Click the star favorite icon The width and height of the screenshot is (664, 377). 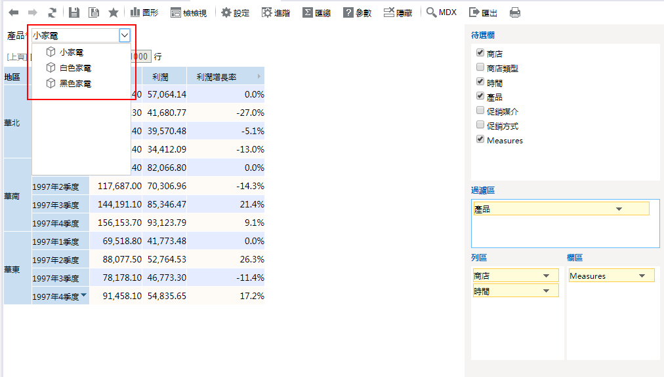(x=113, y=12)
